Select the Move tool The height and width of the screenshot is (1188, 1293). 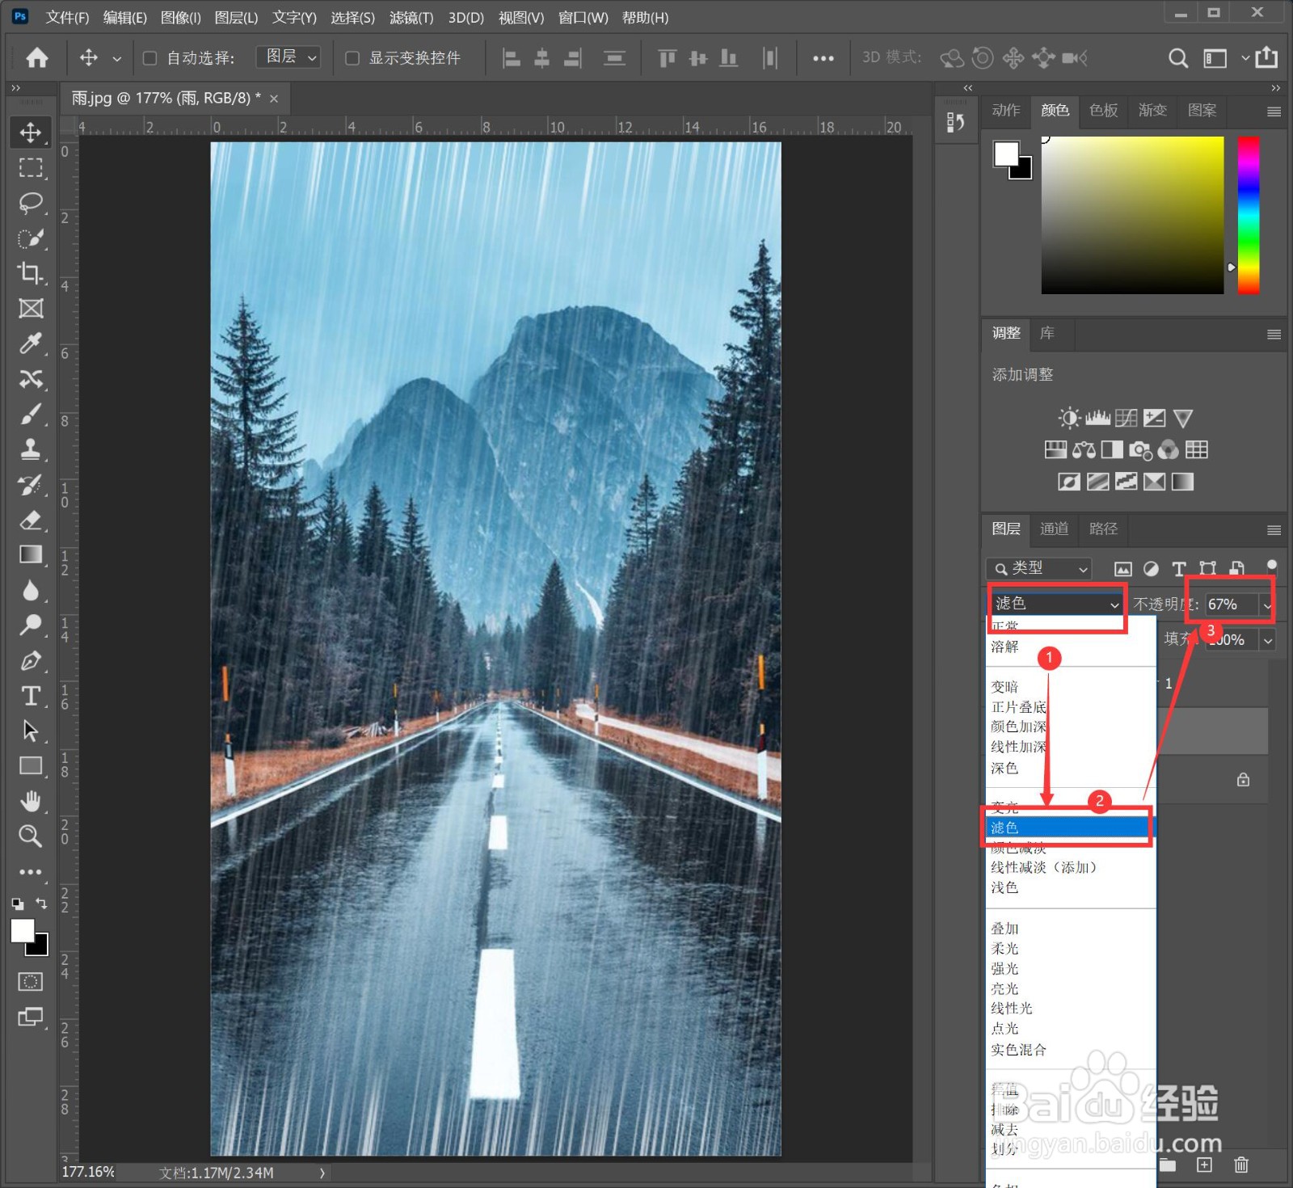[x=31, y=133]
